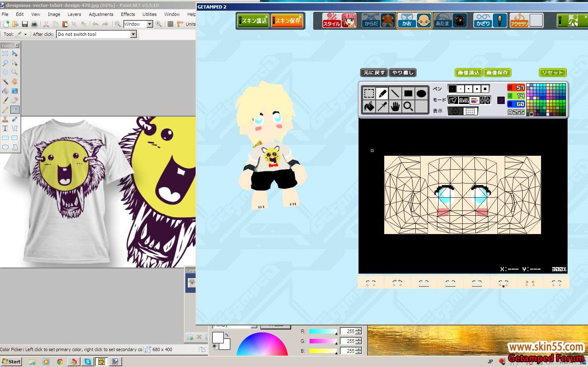Click the Start button on taskbar

11,361
